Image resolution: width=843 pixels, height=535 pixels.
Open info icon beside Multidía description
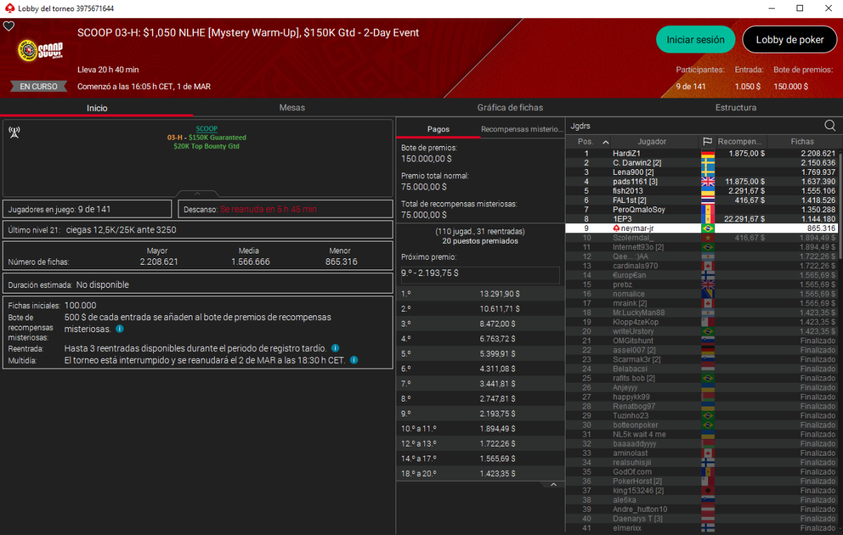tap(353, 360)
